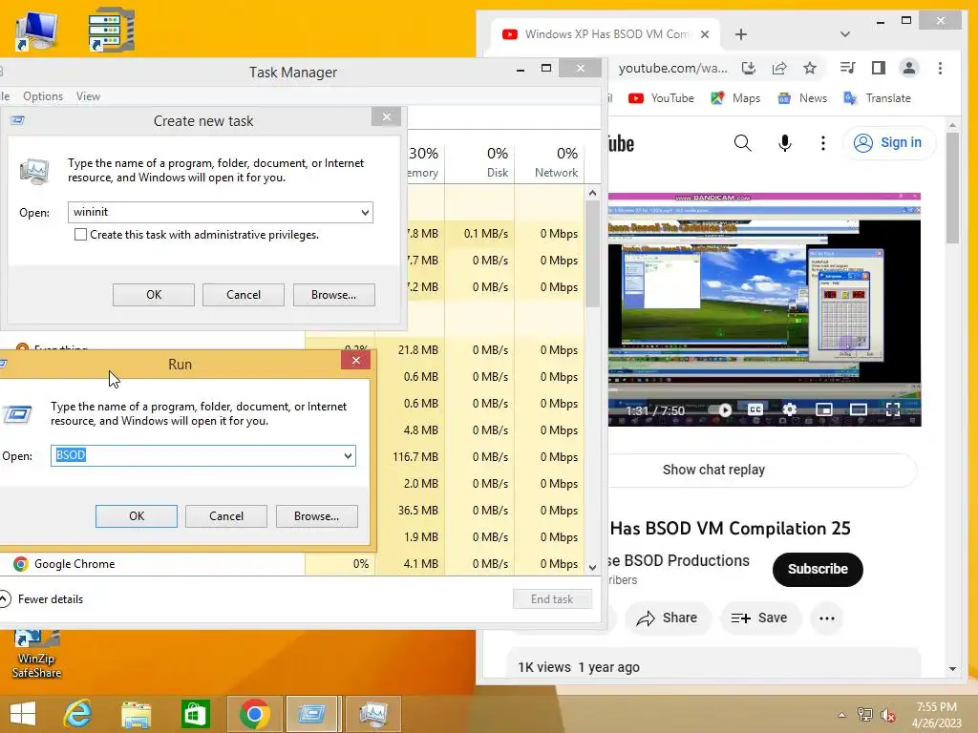Click Cancel in the Run dialog
978x733 pixels.
[x=226, y=516]
